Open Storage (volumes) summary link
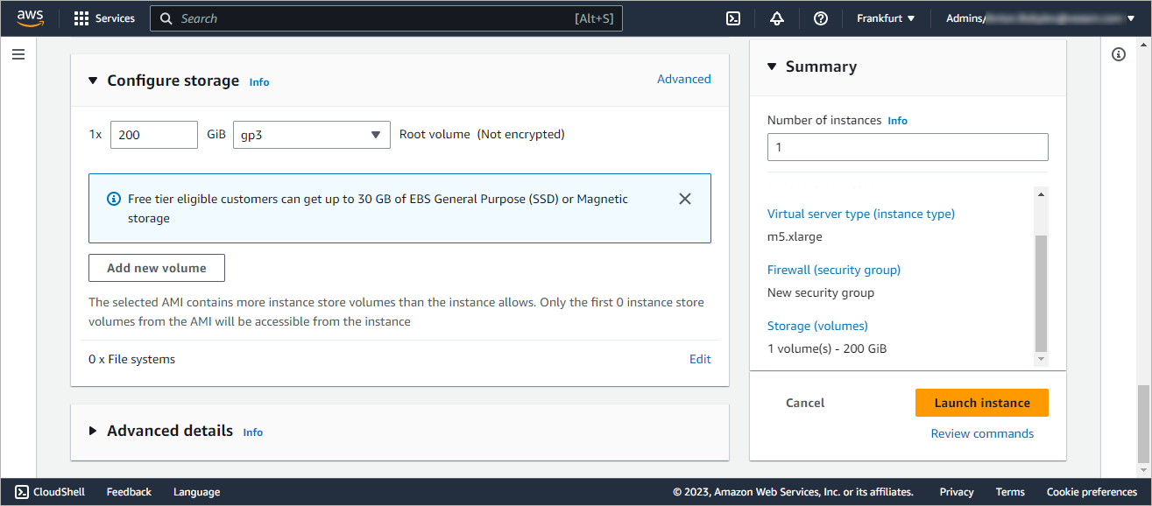The width and height of the screenshot is (1152, 506). pos(817,326)
